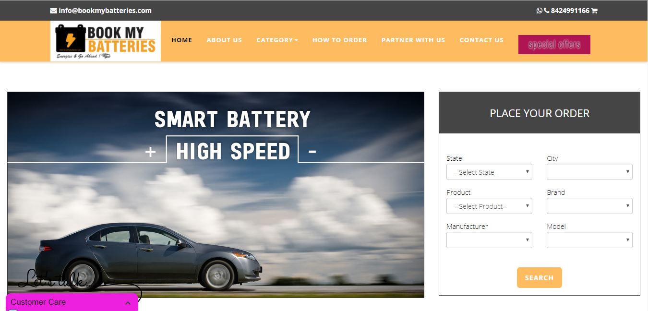Open the Model dropdown
Screen dimensions: 648x311
[589, 240]
